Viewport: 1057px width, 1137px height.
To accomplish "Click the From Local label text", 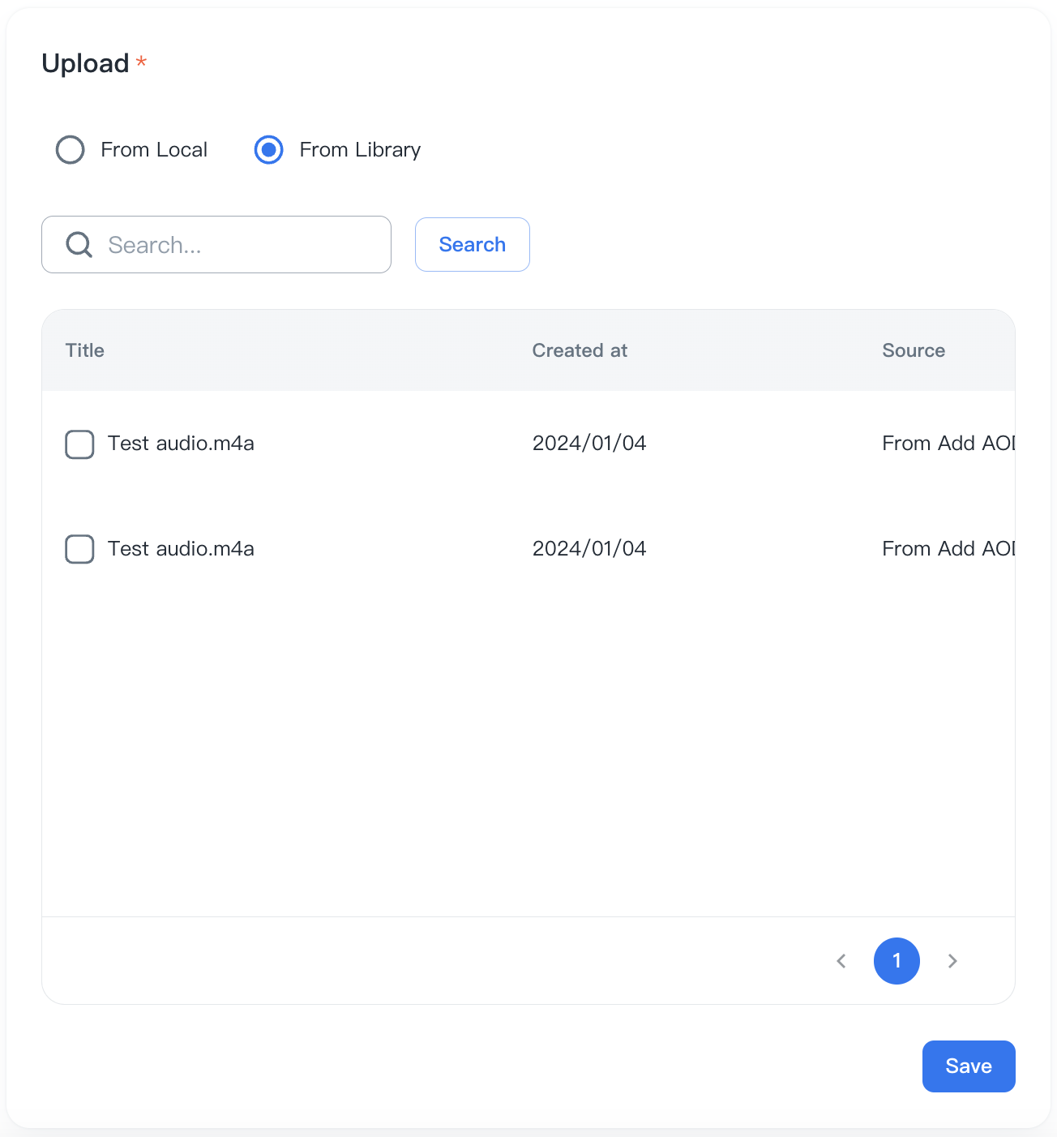I will coord(154,150).
